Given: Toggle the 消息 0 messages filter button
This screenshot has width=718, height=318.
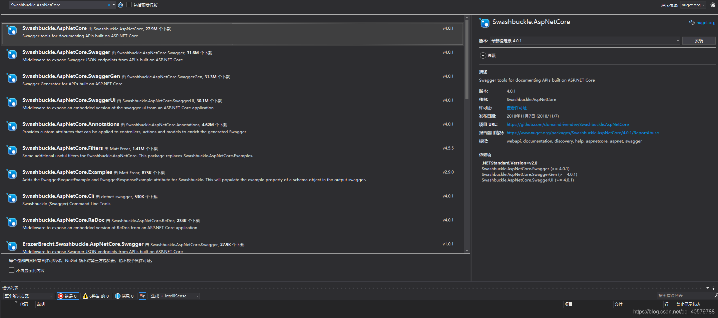Looking at the screenshot, I should [124, 296].
